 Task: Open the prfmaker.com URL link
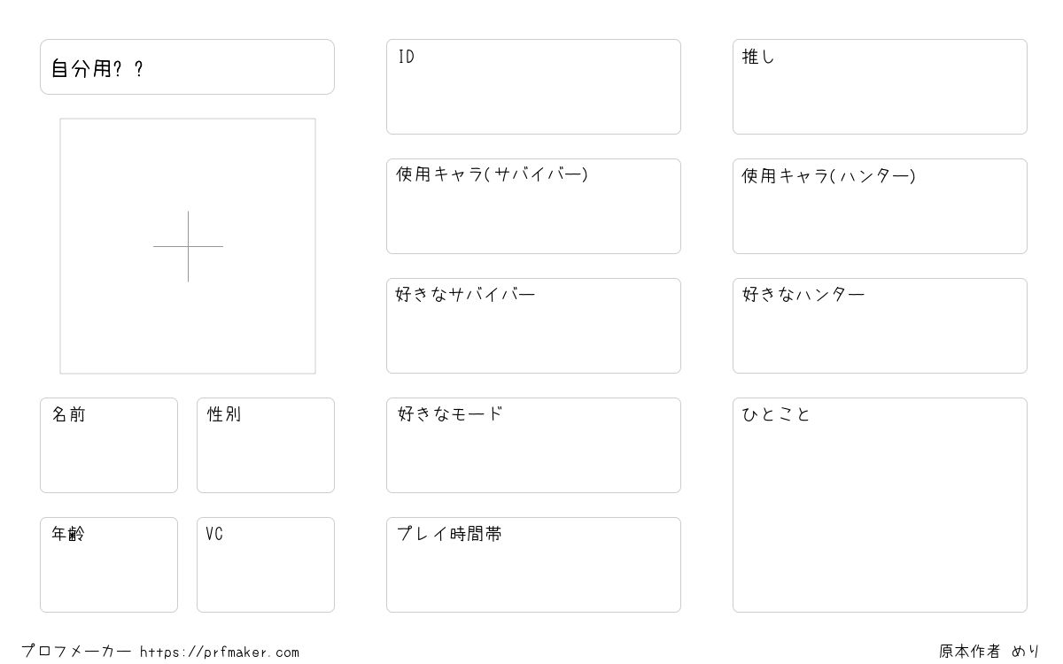coord(220,652)
